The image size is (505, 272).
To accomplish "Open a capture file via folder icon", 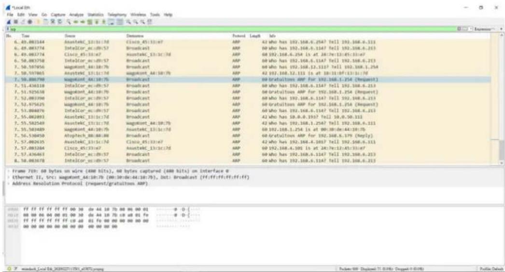I will click(x=38, y=22).
